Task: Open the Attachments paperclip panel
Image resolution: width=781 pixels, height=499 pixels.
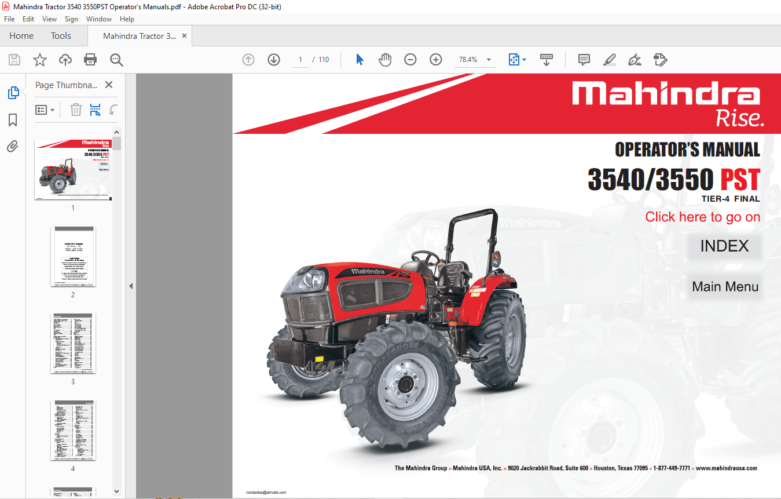Action: [x=13, y=146]
